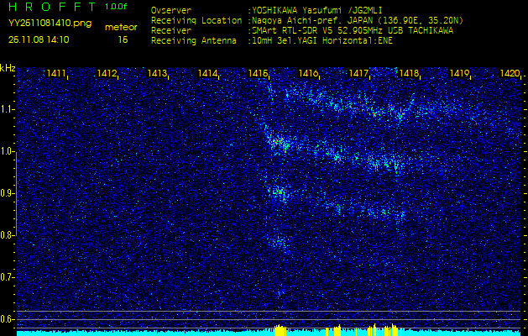
Task: Click the 1416 time tick label
Action: [x=308, y=74]
